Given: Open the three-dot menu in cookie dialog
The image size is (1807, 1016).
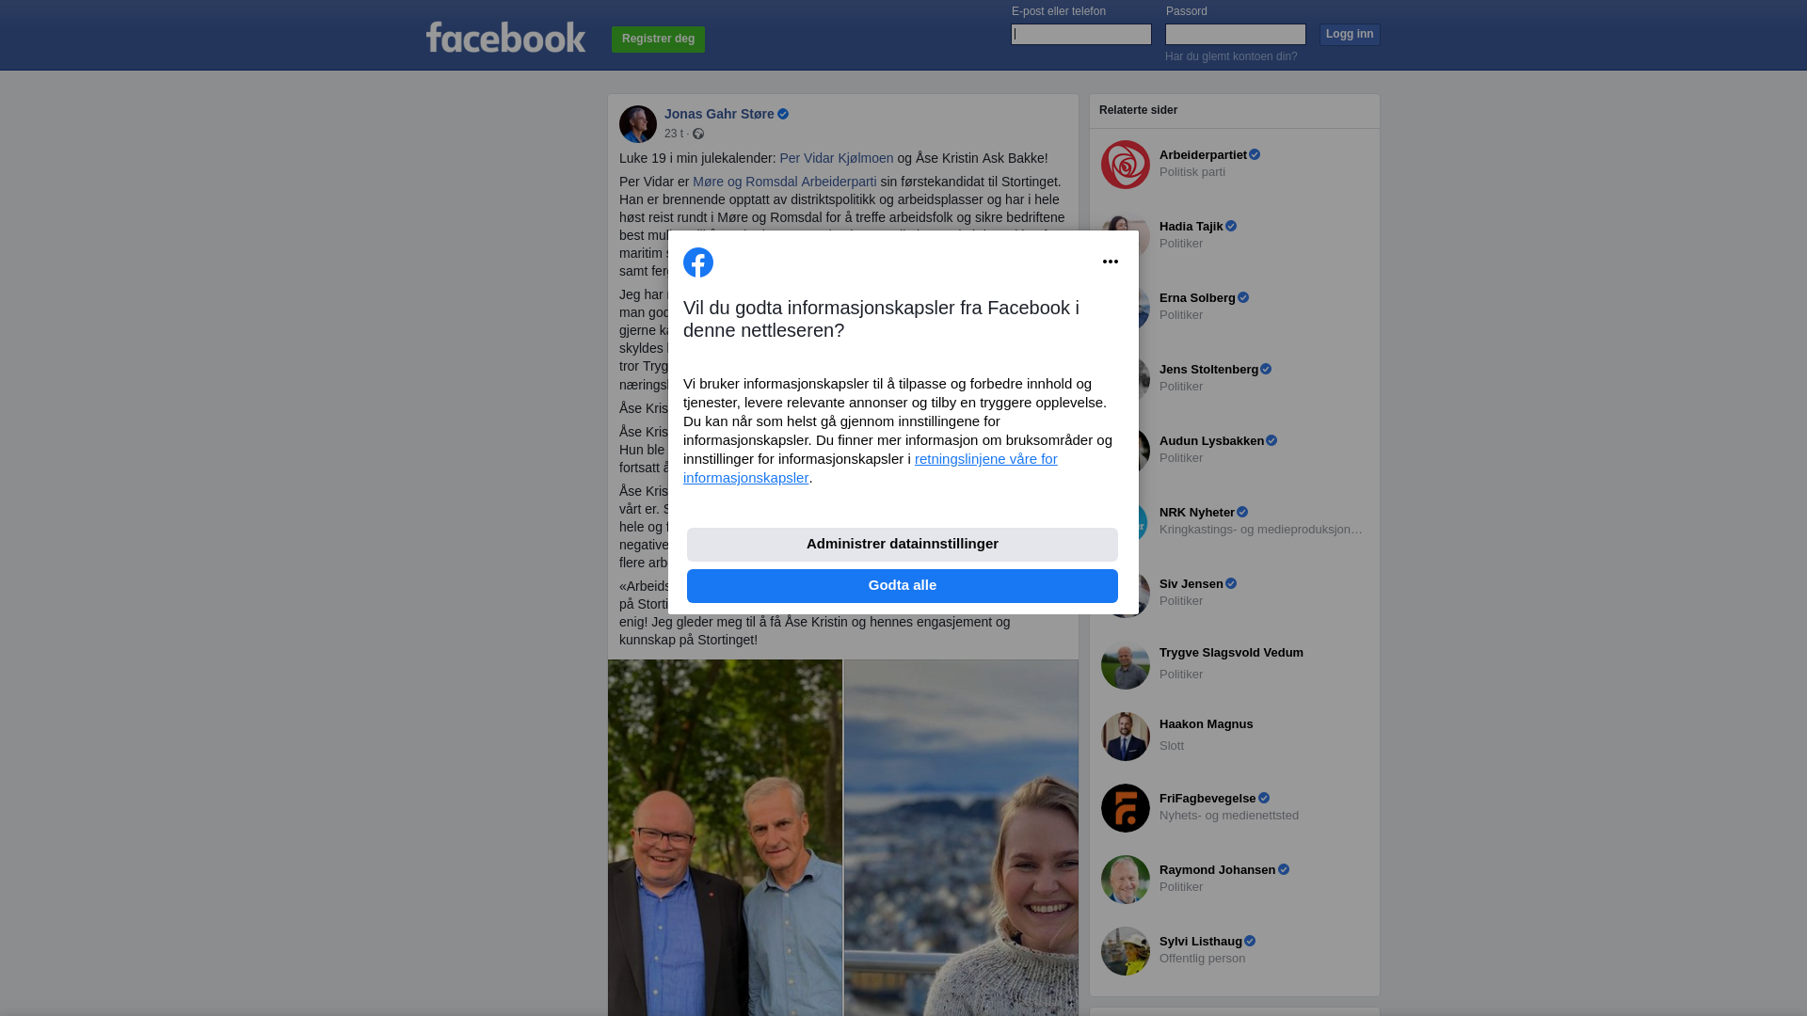Looking at the screenshot, I should point(1111,262).
